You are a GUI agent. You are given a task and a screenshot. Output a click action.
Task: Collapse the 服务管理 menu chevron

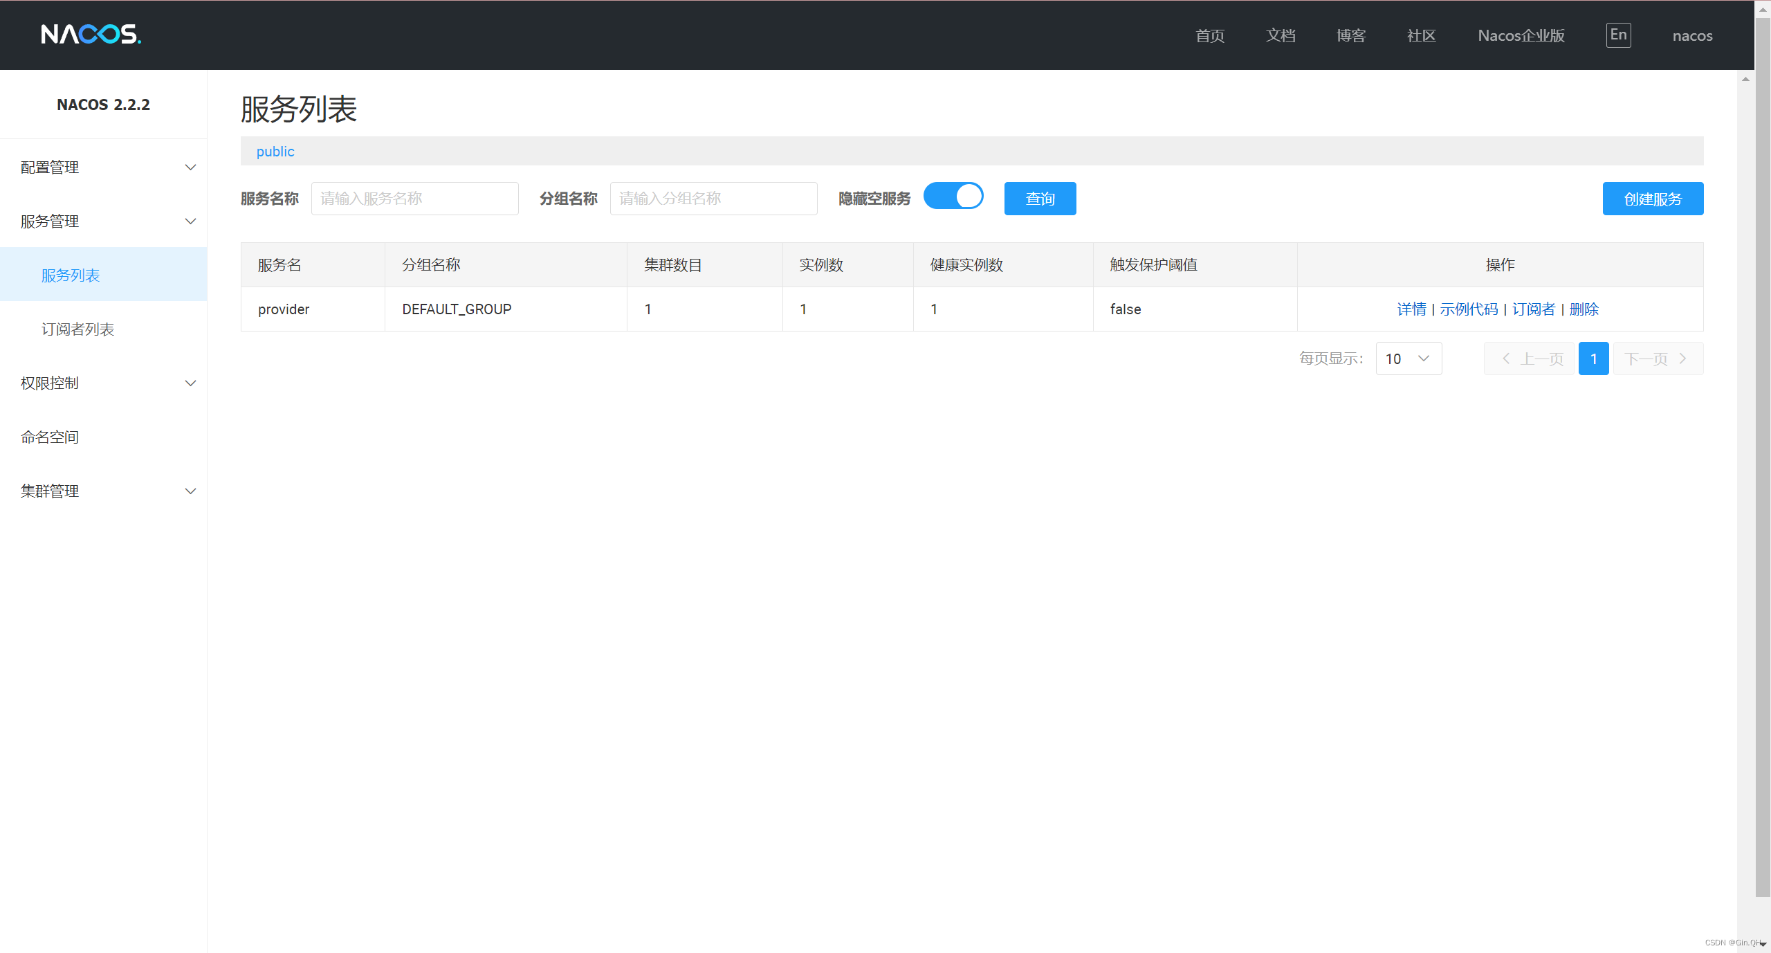pyautogui.click(x=190, y=221)
